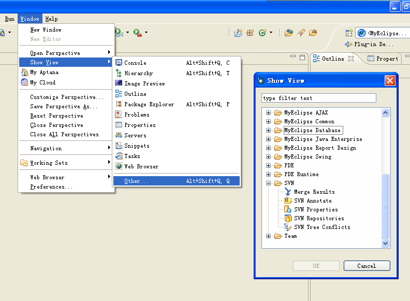Open the Open Perspective submenu
This screenshot has width=410, height=301.
(66, 53)
